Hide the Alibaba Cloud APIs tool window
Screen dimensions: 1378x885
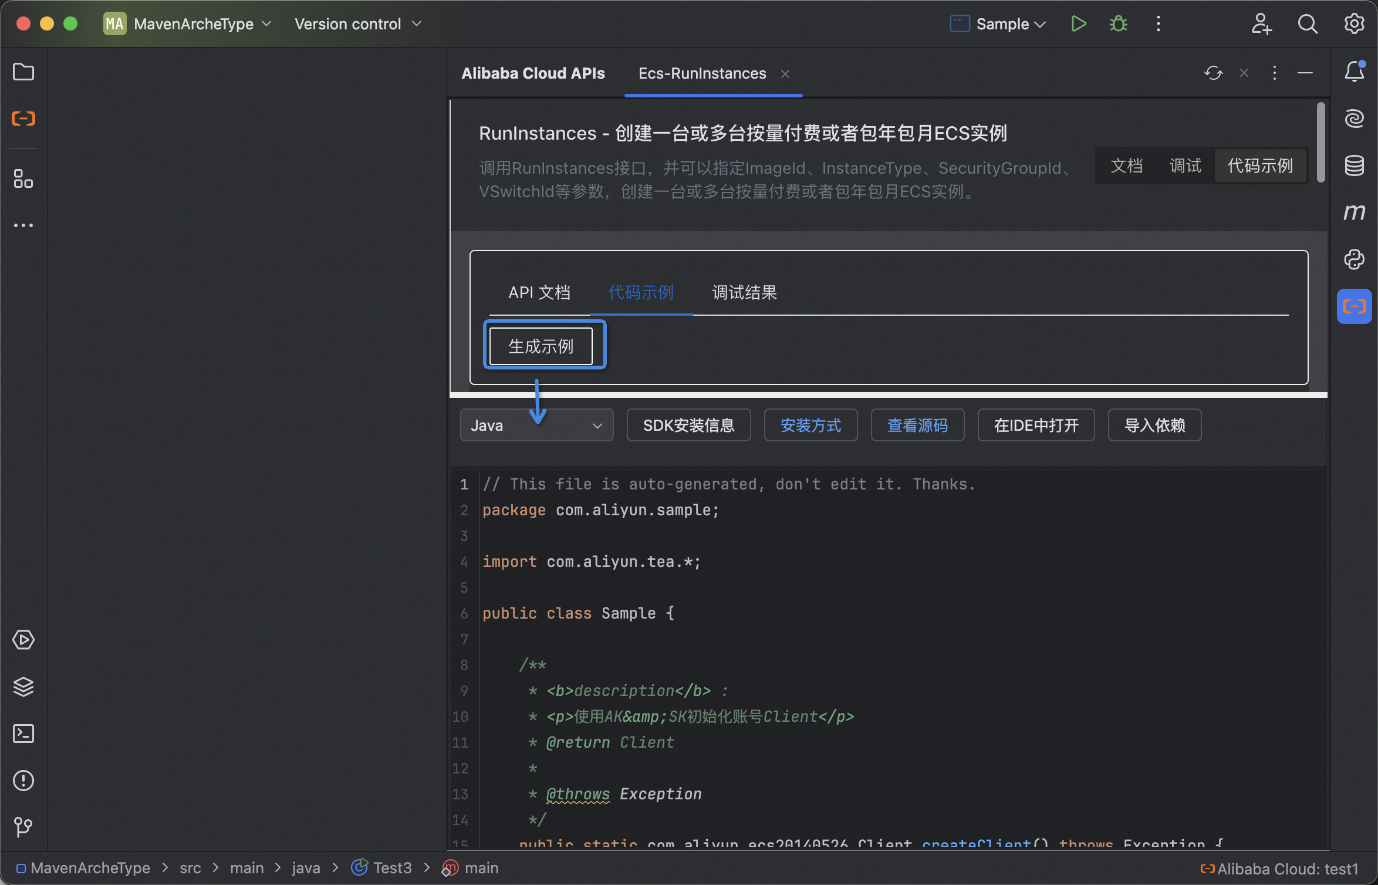[x=1305, y=73]
